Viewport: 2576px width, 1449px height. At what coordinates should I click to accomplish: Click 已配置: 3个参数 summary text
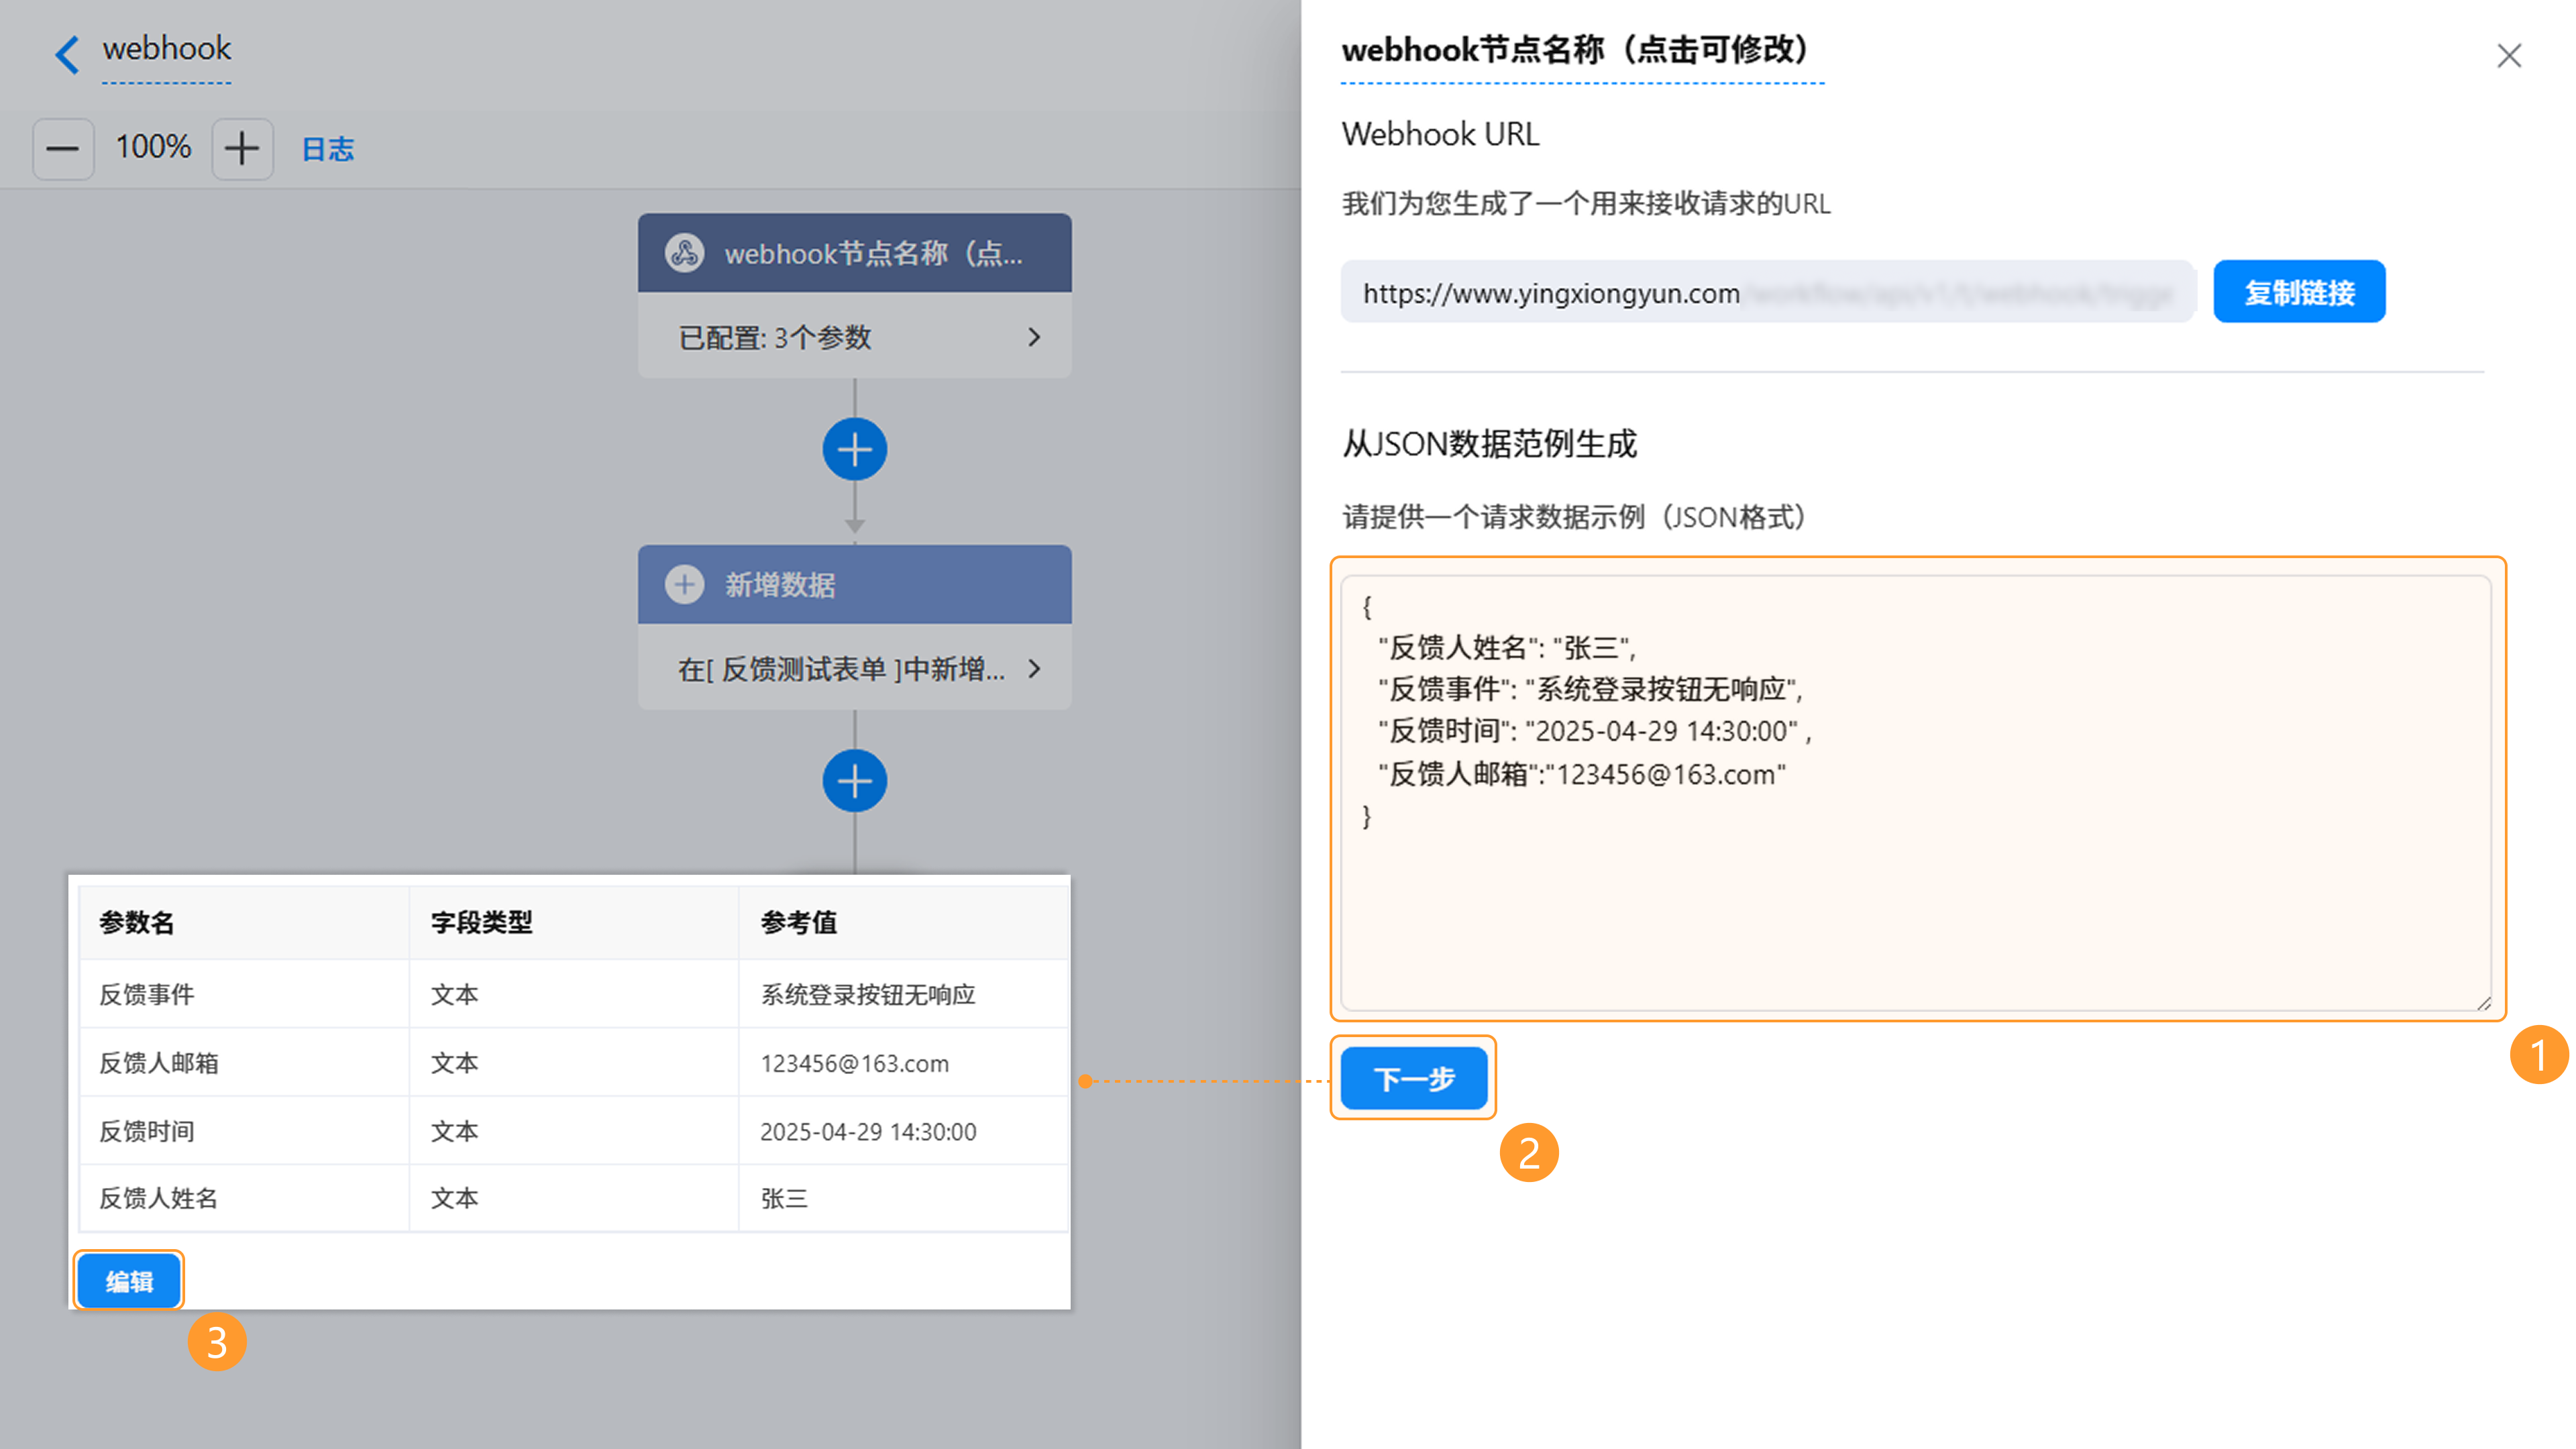[x=775, y=337]
